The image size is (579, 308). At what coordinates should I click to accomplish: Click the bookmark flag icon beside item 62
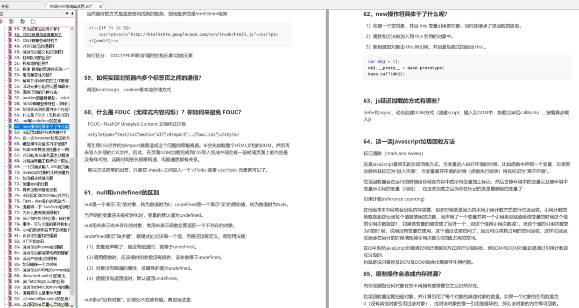click(10, 126)
